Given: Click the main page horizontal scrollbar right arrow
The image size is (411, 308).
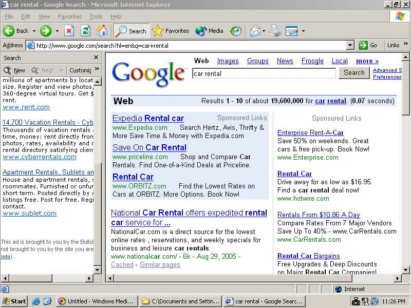Looking at the screenshot, I should tap(398, 278).
